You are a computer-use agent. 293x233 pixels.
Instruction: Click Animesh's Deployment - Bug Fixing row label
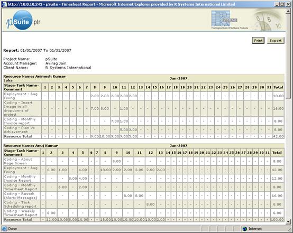click(x=21, y=96)
